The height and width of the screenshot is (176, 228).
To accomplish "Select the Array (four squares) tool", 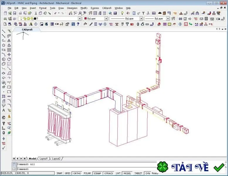I will point(9,50).
